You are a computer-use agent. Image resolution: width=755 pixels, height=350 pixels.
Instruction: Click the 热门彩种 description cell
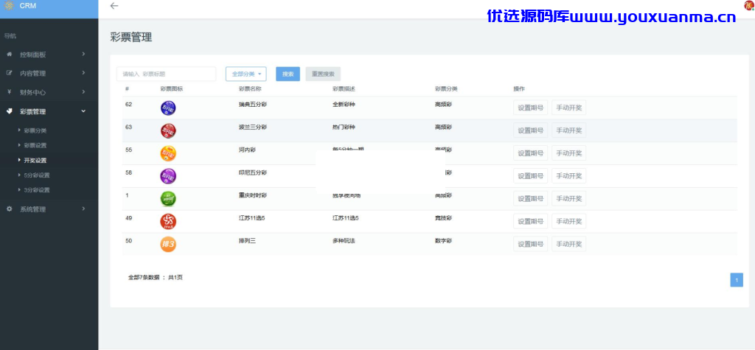344,127
